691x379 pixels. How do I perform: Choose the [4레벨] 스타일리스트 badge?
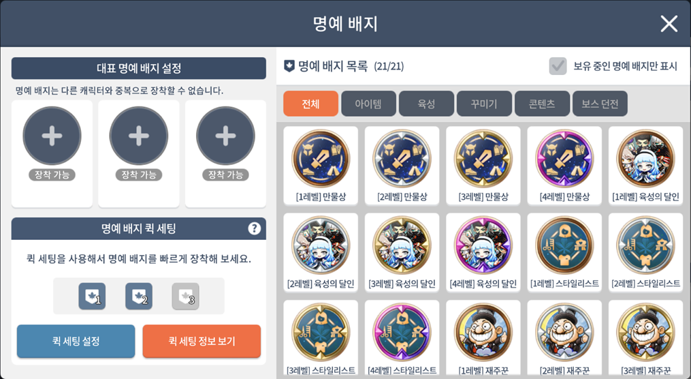402,339
